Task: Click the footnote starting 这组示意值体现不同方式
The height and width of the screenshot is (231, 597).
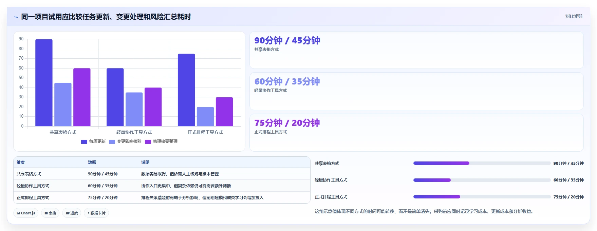Action: (x=425, y=212)
